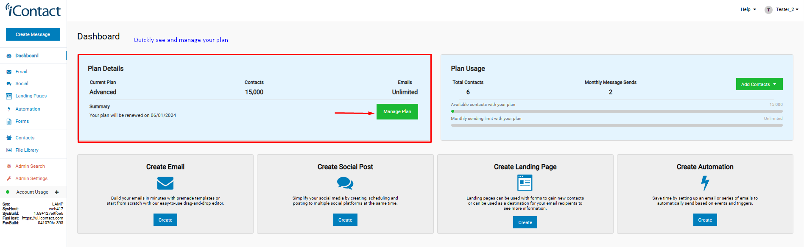The height and width of the screenshot is (247, 804).
Task: Click the lightning icon in Create Automation
Action: [705, 183]
